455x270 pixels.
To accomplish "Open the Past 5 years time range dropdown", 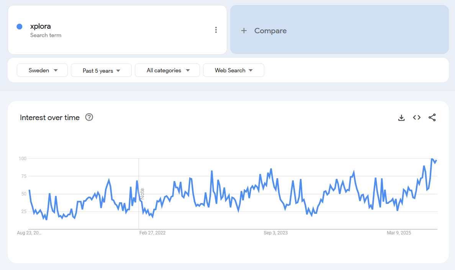I will pyautogui.click(x=101, y=70).
